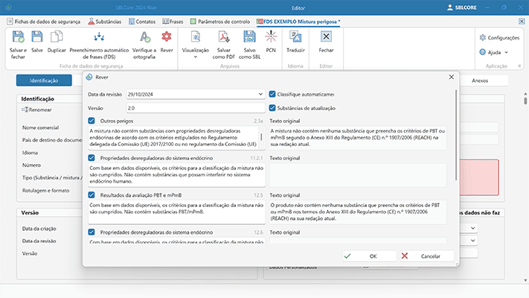Expand the Ajuda dropdown menu
The height and width of the screenshot is (298, 529).
point(506,53)
